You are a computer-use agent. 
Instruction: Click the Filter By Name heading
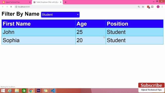tap(21, 14)
